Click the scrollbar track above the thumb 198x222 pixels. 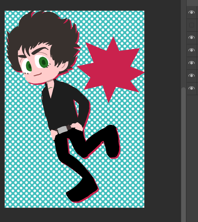(184, 42)
